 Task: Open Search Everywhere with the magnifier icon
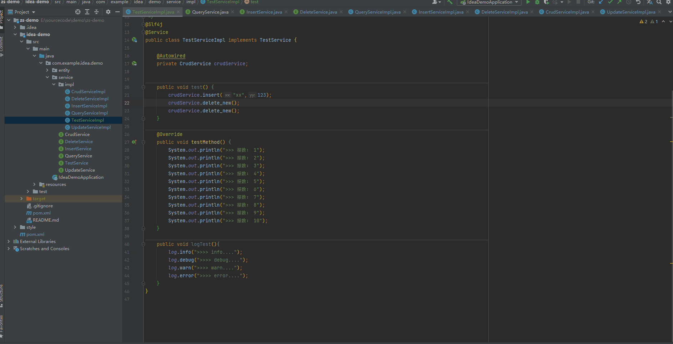pyautogui.click(x=659, y=2)
